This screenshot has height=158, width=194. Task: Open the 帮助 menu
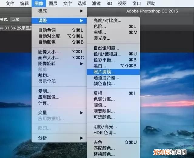(151, 3)
